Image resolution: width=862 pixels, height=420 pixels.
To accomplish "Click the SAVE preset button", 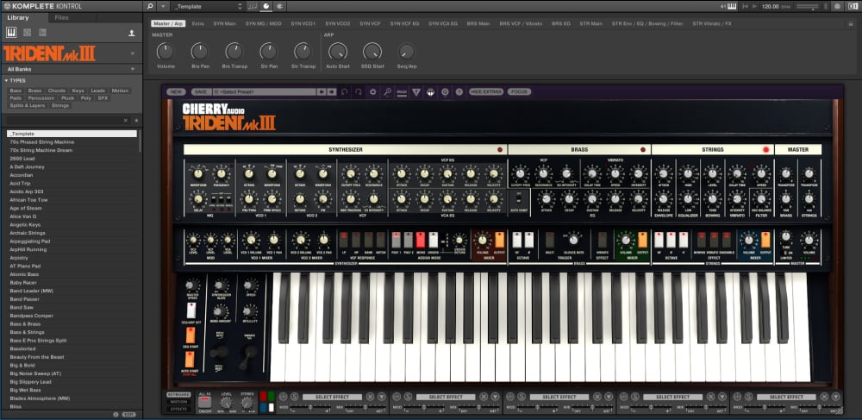I will point(200,91).
